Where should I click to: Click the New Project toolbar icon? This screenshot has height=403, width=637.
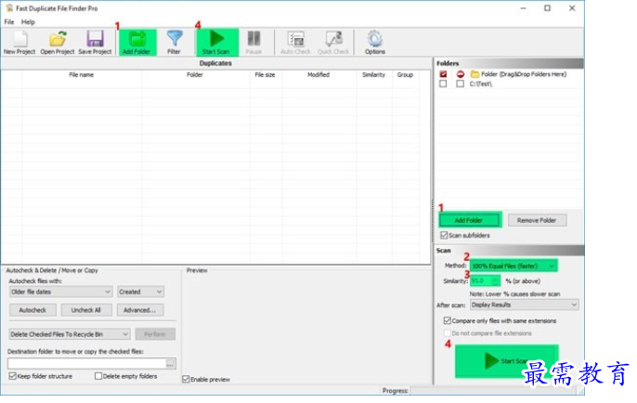click(19, 43)
